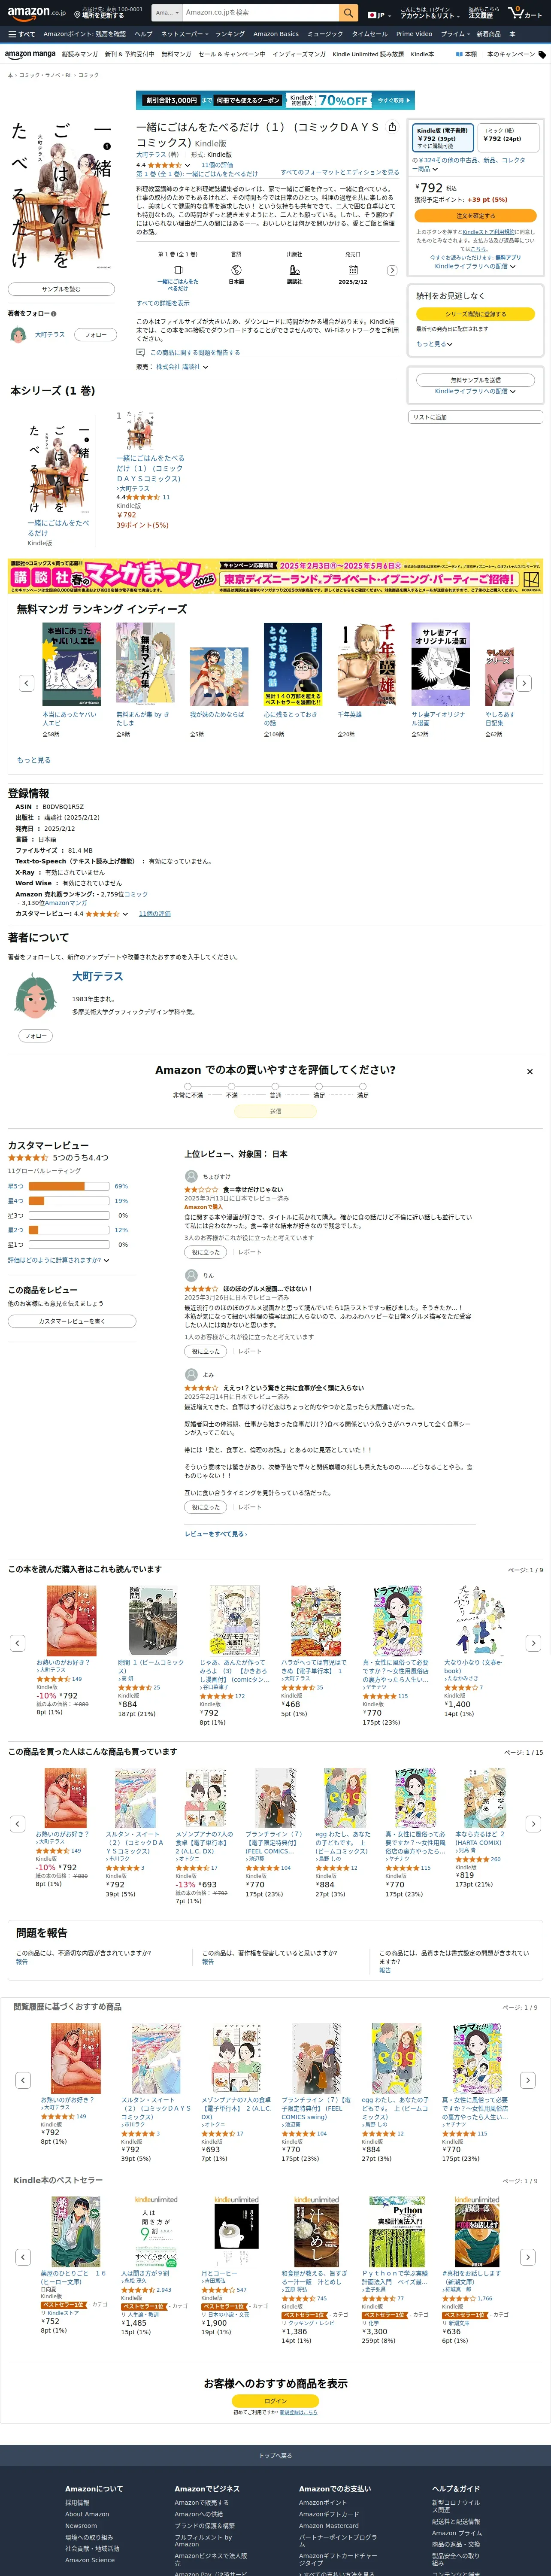Click the share icon beside the title
551x2576 pixels.
click(x=392, y=127)
